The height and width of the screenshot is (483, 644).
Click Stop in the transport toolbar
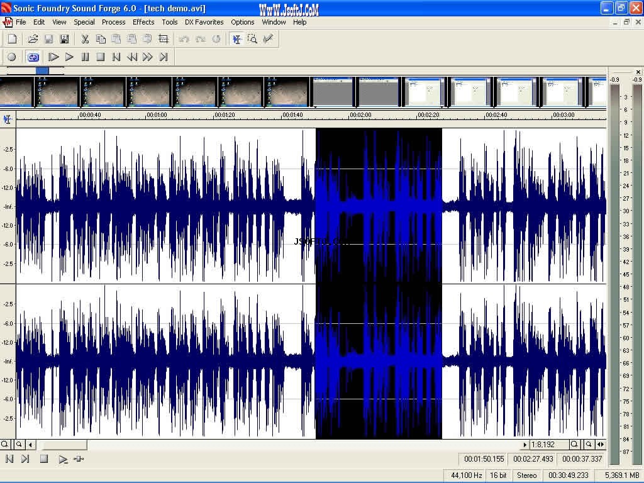101,57
